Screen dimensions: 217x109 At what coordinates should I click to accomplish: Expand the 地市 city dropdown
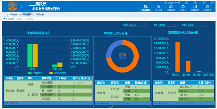click(167, 25)
